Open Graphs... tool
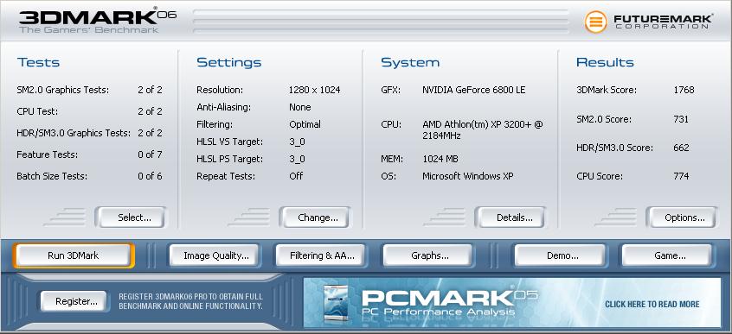 (x=427, y=255)
